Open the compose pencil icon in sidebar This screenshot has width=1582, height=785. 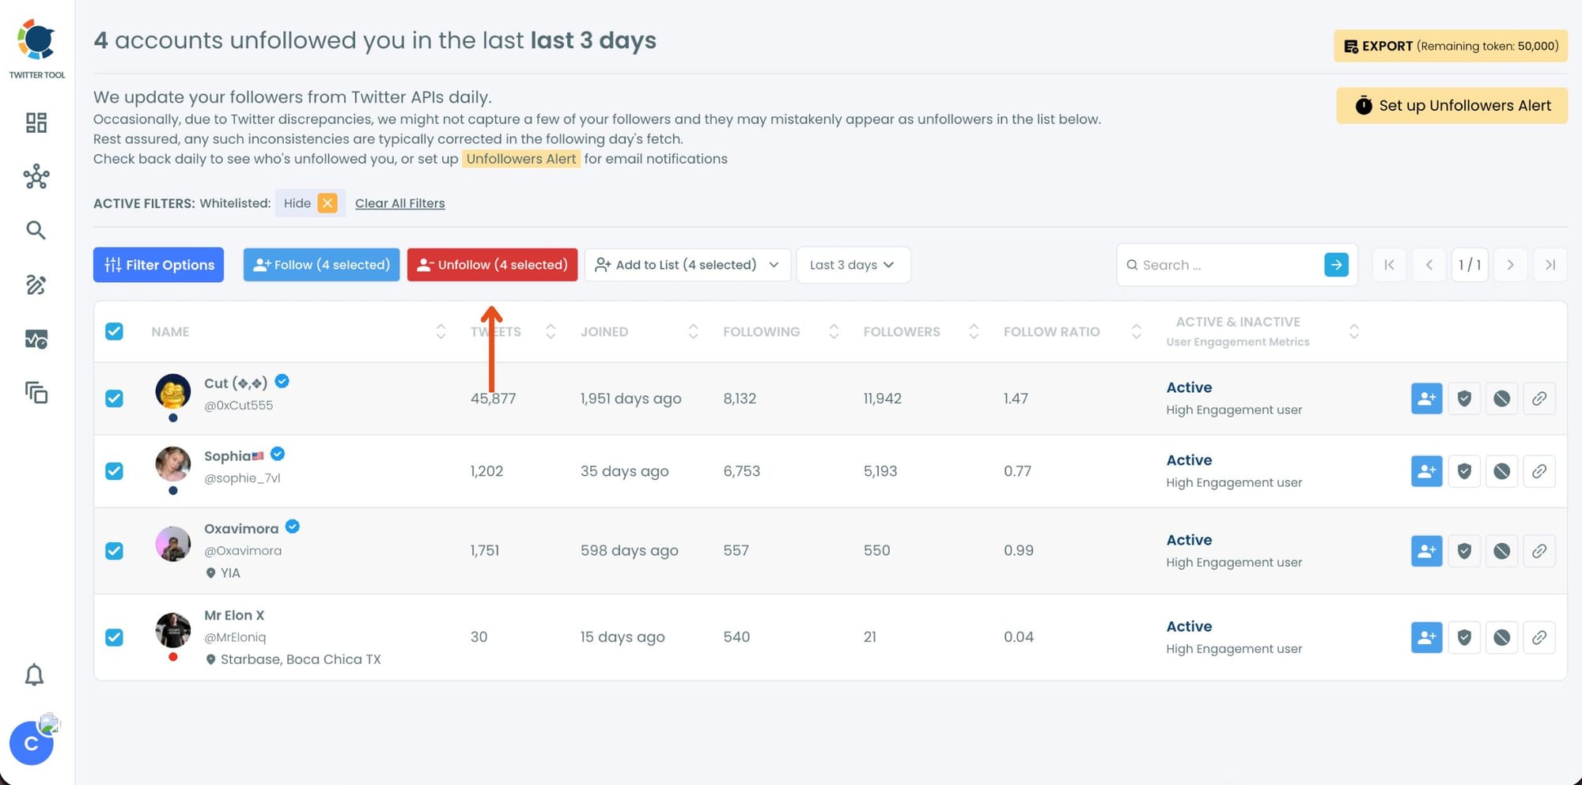point(36,285)
